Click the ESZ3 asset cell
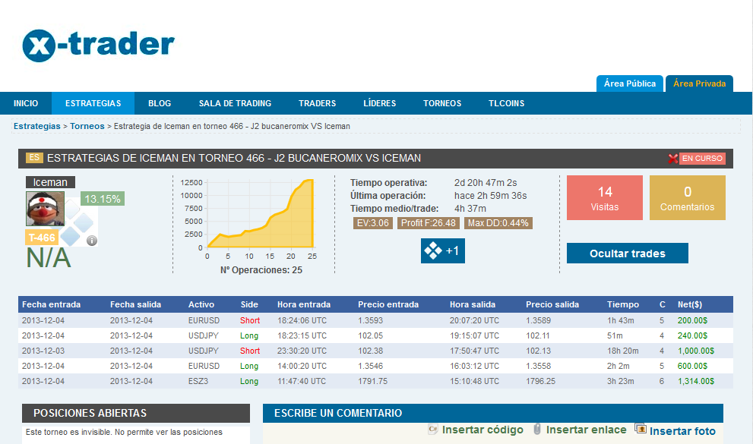 click(198, 381)
